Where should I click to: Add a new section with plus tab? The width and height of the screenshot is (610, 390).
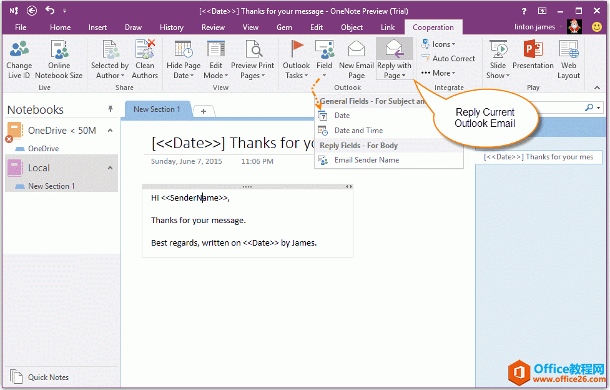(x=204, y=111)
